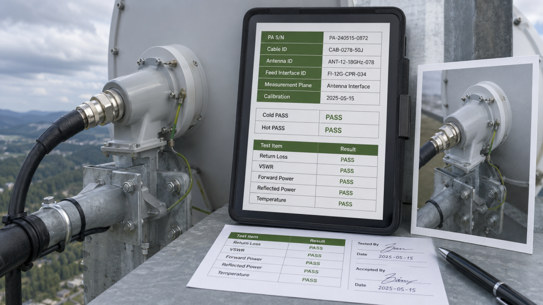Select the Antenna ID label
543x305 pixels.
tap(279, 61)
